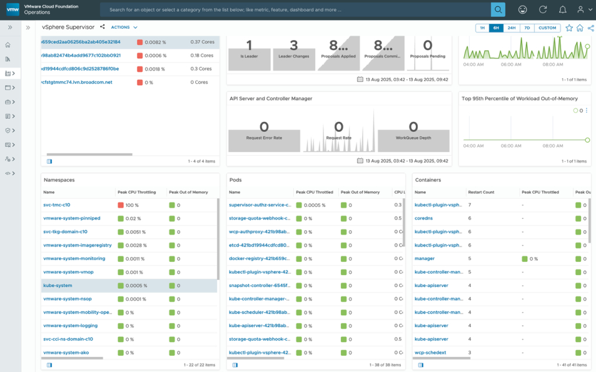Expand the left navigation sidebar
This screenshot has height=372, width=596.
10,27
